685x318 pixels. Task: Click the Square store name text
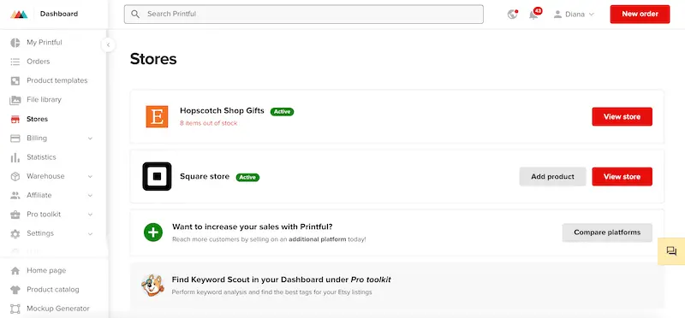(205, 177)
